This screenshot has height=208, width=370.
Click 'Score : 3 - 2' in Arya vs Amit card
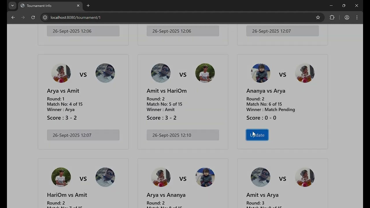62,118
